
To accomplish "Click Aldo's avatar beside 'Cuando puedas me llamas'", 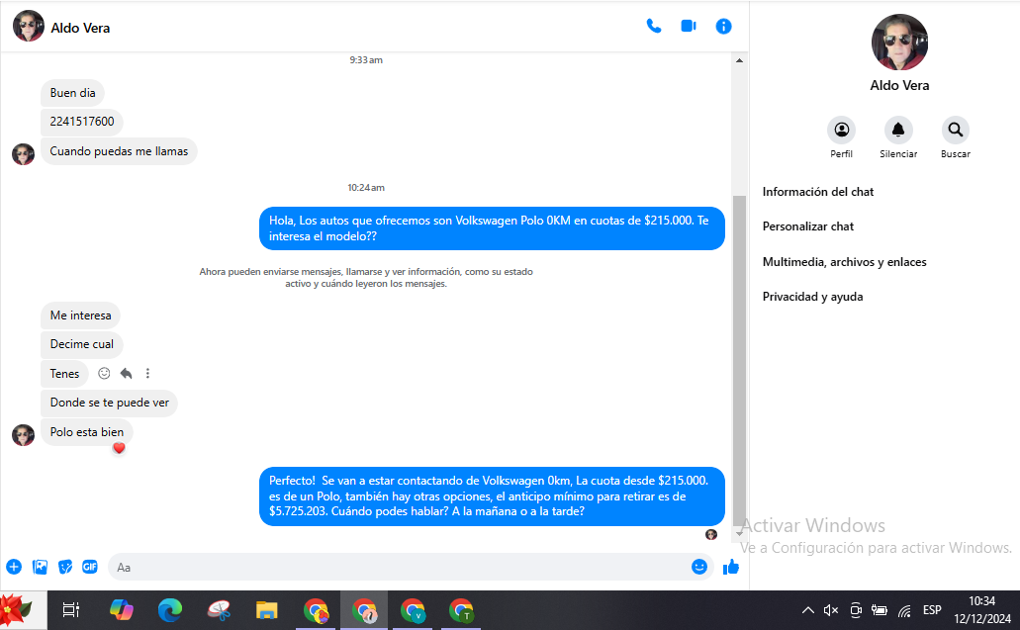I will pos(24,154).
